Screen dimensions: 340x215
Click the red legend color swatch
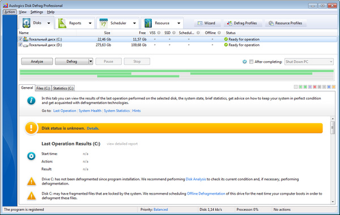(314, 87)
